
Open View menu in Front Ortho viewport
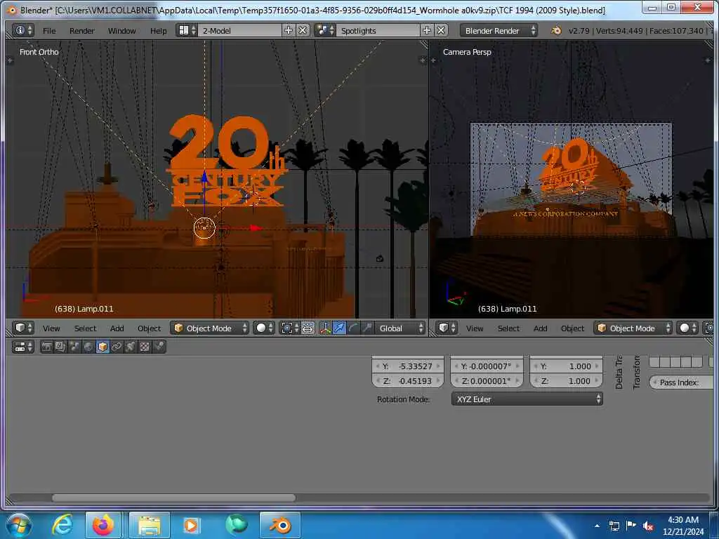click(51, 328)
